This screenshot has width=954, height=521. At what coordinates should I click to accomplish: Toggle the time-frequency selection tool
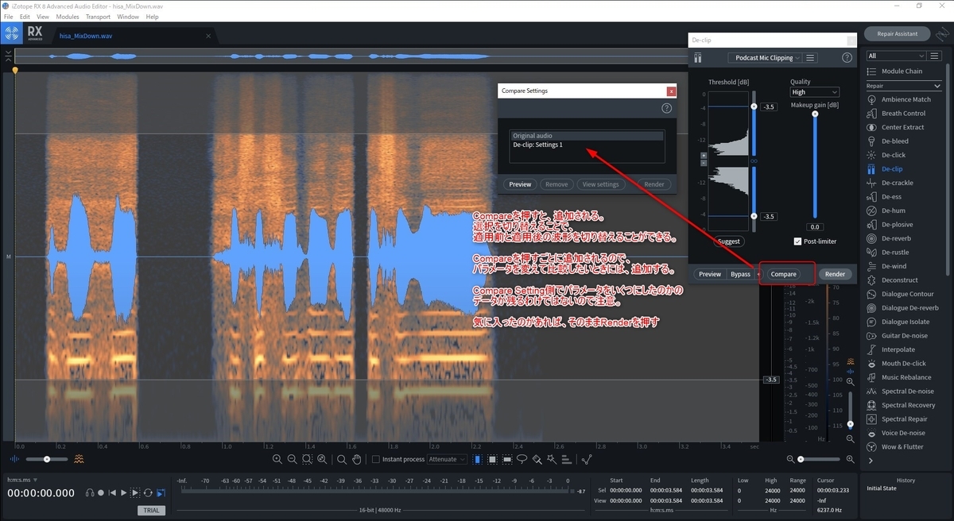pyautogui.click(x=492, y=459)
